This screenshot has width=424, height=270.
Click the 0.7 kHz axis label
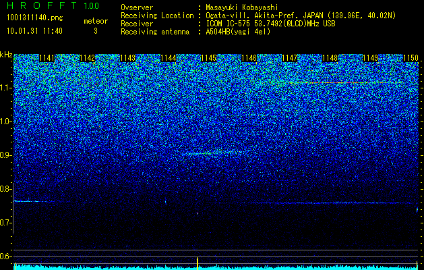[5, 223]
